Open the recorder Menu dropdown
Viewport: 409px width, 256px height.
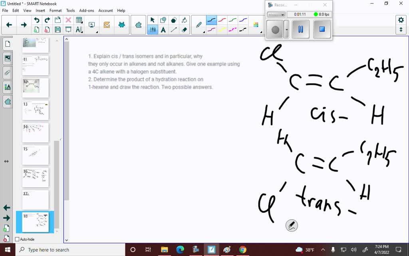(276, 14)
